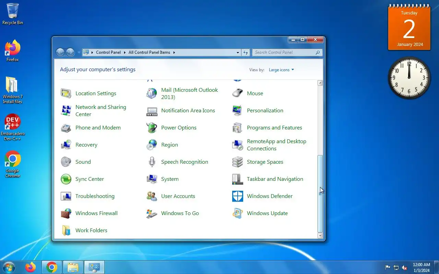Open the Sync Center icon
The image size is (439, 274).
pos(66,179)
